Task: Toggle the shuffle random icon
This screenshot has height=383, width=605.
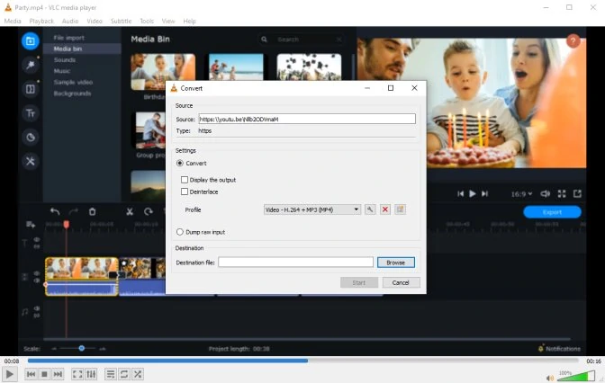Action: [138, 374]
